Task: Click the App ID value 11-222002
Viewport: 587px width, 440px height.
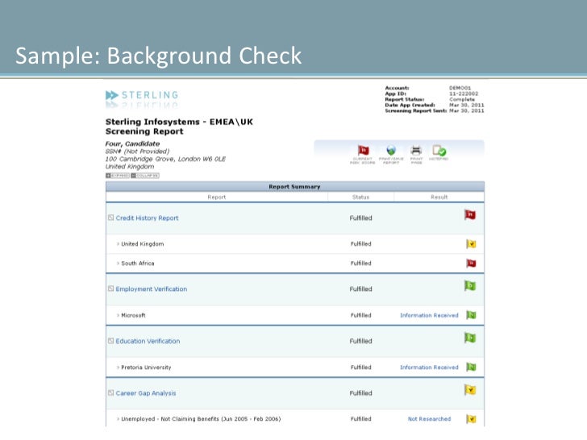Action: tap(464, 94)
